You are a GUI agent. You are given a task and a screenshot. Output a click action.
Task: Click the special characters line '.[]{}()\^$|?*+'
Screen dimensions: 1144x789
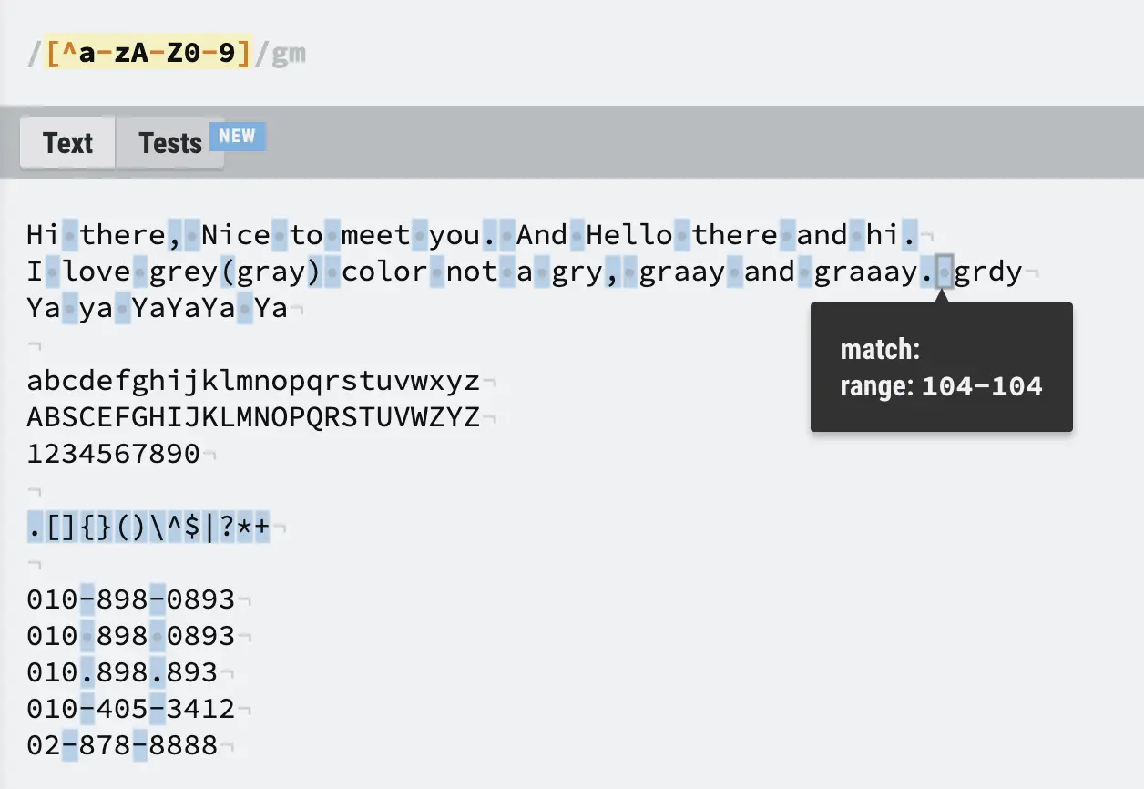point(148,527)
